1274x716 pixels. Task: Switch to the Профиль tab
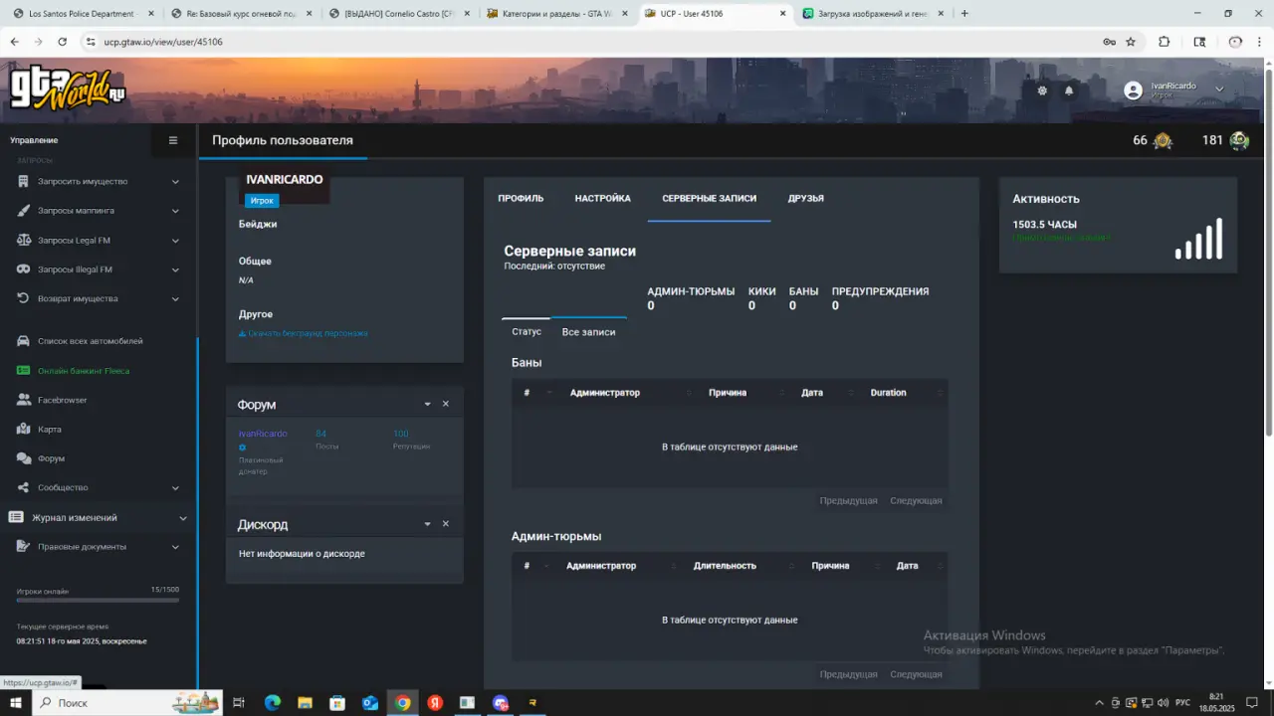point(521,199)
